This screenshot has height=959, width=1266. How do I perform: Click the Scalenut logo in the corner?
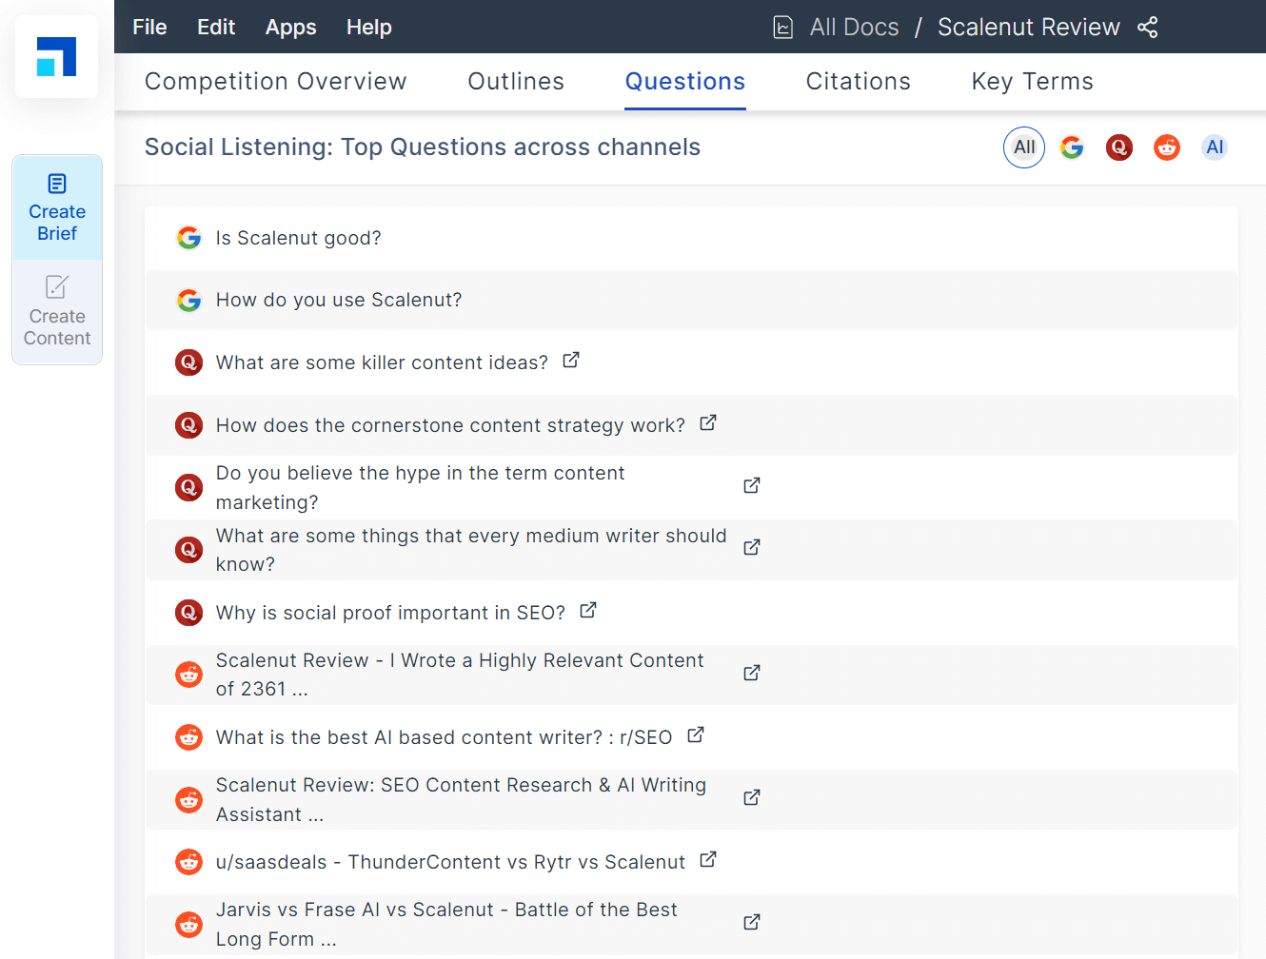coord(56,56)
